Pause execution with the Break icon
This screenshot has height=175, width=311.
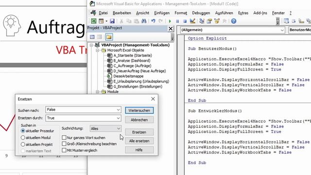point(177,21)
